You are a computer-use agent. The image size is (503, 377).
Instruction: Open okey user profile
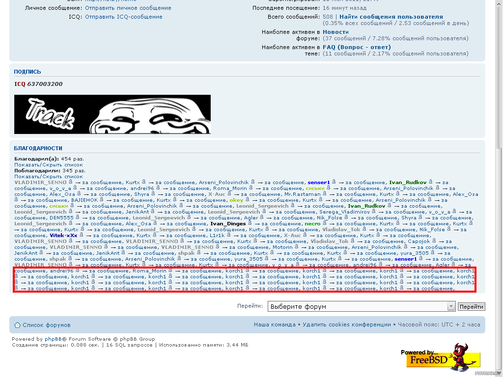tap(236, 200)
